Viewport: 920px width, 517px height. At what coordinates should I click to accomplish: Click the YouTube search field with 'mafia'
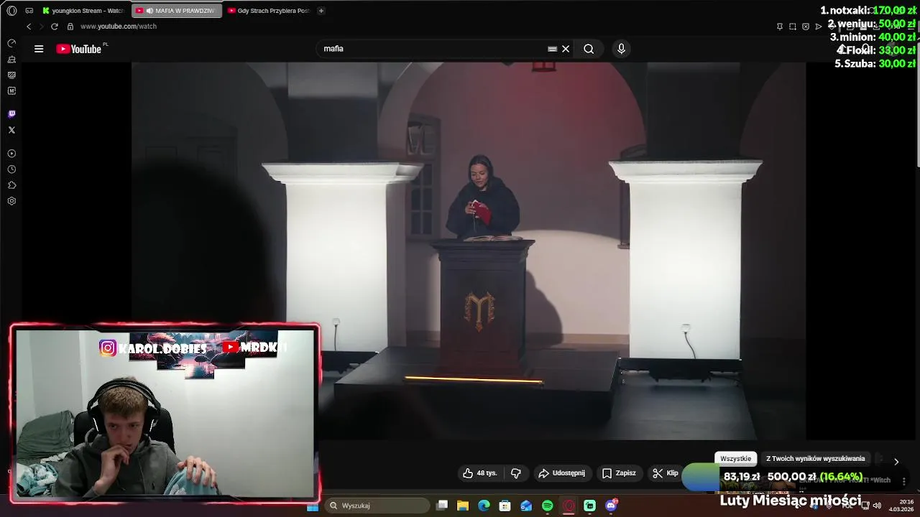(x=431, y=49)
